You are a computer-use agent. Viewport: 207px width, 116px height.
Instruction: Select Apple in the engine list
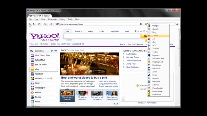pos(158,72)
